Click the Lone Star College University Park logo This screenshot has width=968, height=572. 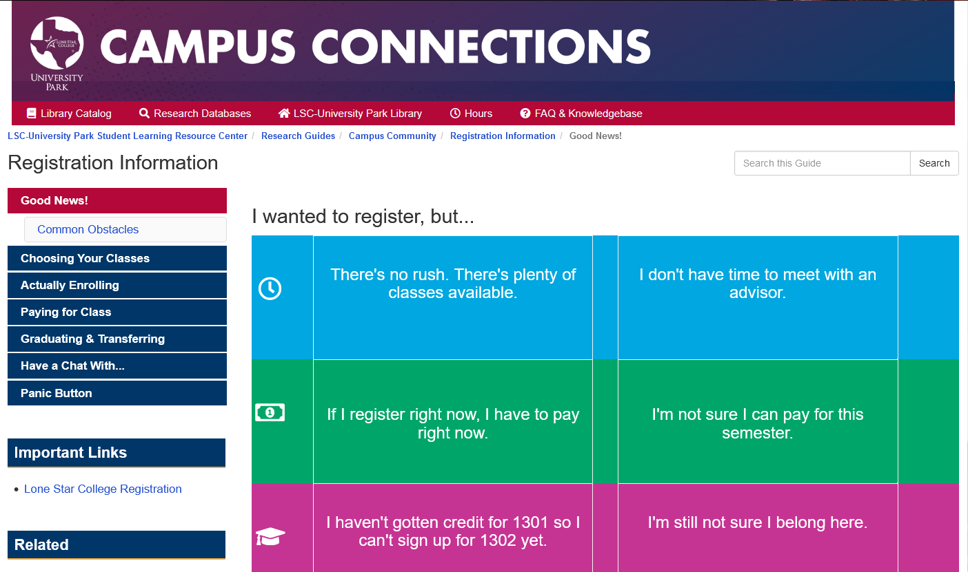click(x=57, y=54)
